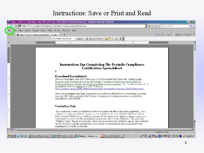The image size is (204, 153).
Task: Click the heading 'Download Spreadsheet:'
Action: [x=71, y=76]
